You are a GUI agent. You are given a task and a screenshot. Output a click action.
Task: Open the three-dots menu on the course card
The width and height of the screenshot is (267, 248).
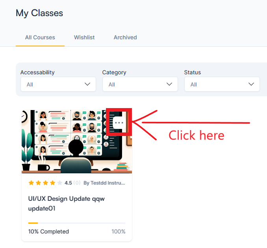119,123
